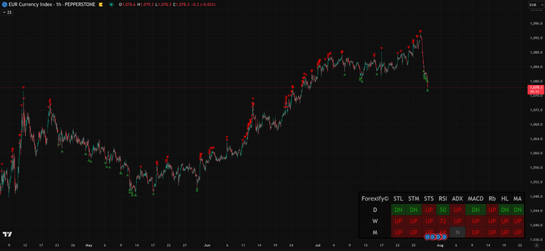Click the RSI value 50 in the D row

coord(443,210)
